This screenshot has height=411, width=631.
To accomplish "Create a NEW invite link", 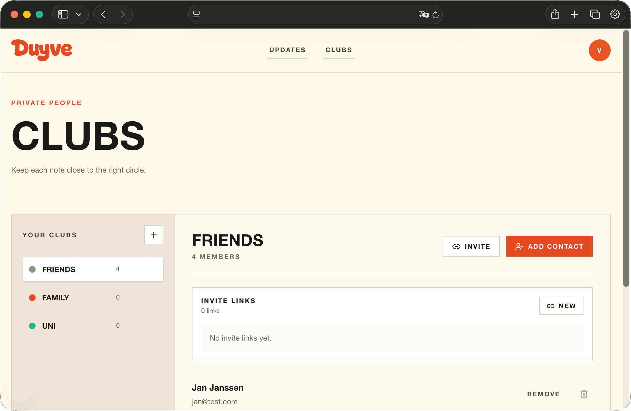I will 561,306.
